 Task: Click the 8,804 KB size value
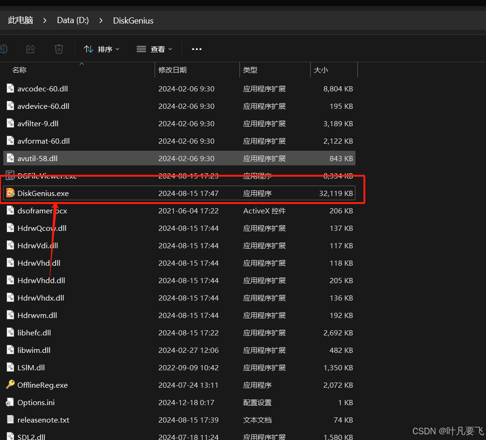pos(338,89)
